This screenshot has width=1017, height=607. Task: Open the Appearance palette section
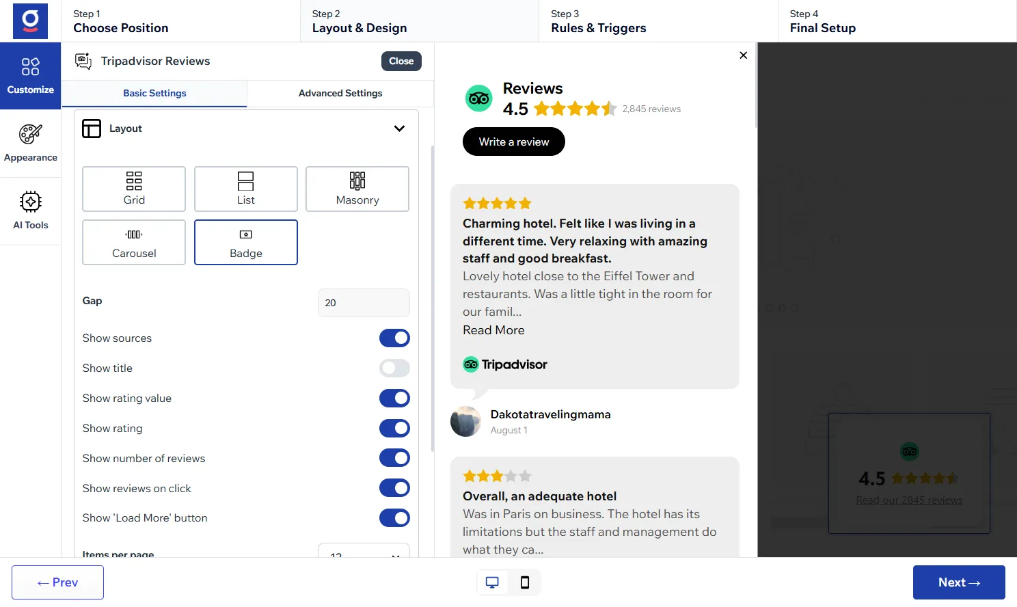pyautogui.click(x=31, y=144)
